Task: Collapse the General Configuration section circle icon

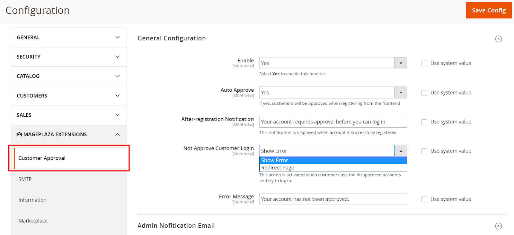Action: pyautogui.click(x=498, y=39)
